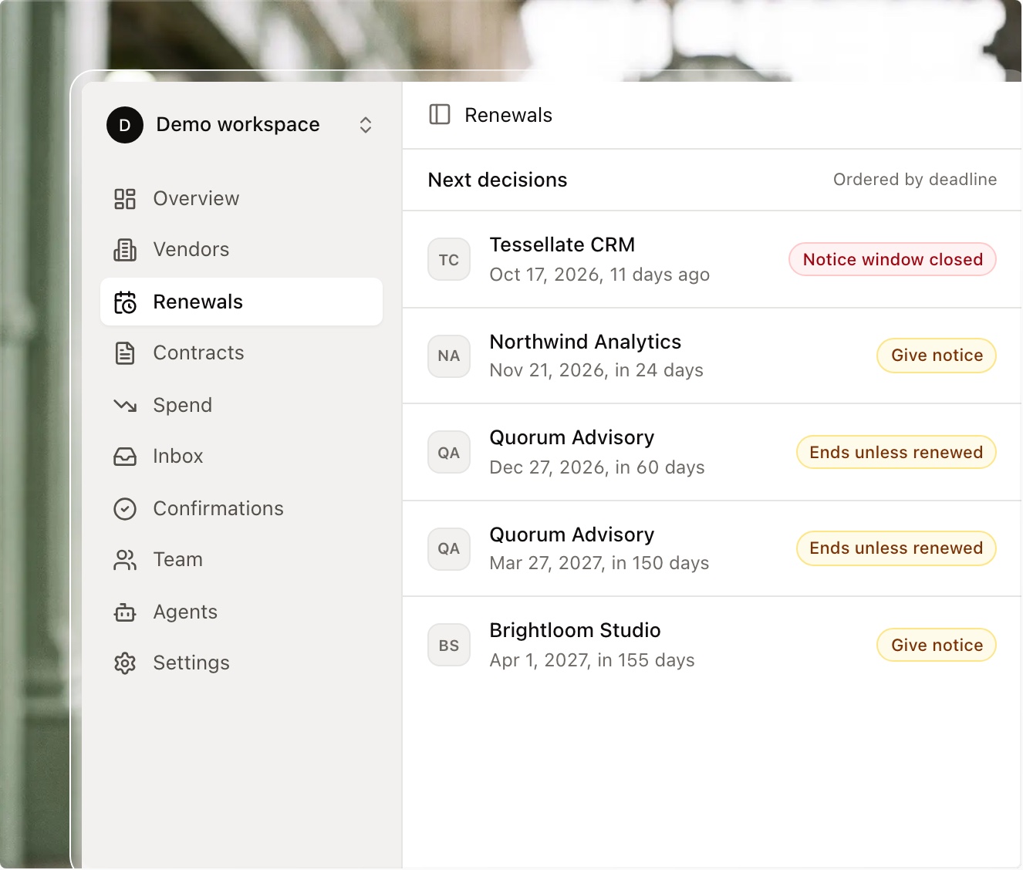Click the Contracts document icon
The image size is (1023, 870).
click(125, 353)
